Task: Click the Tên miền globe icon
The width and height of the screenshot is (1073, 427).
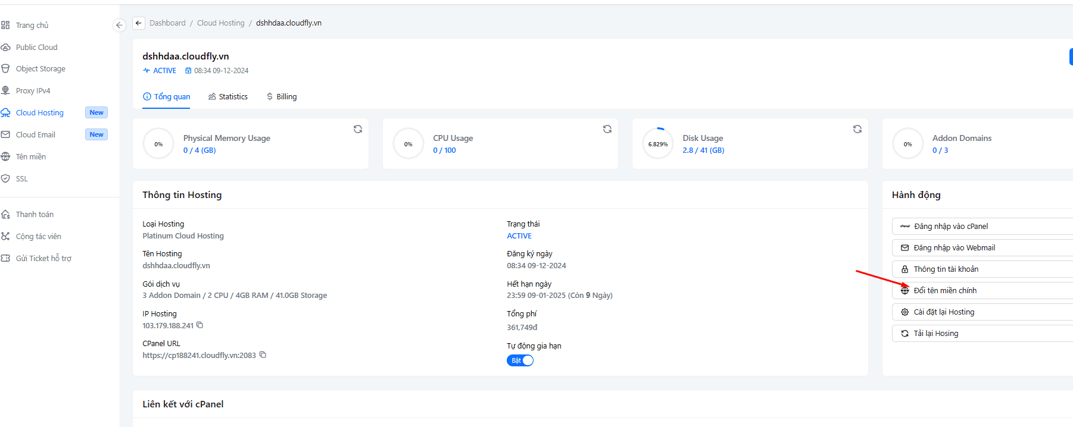Action: tap(5, 156)
